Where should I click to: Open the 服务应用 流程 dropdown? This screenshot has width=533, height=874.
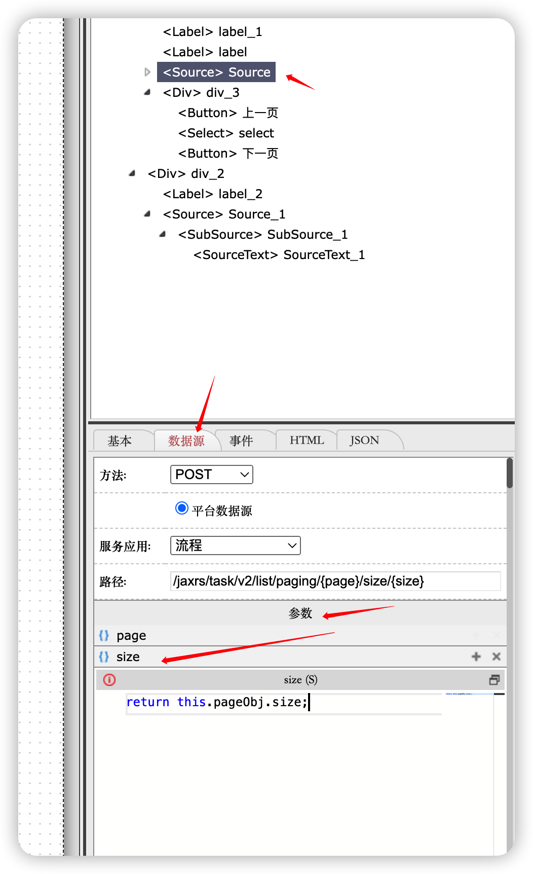pos(236,545)
